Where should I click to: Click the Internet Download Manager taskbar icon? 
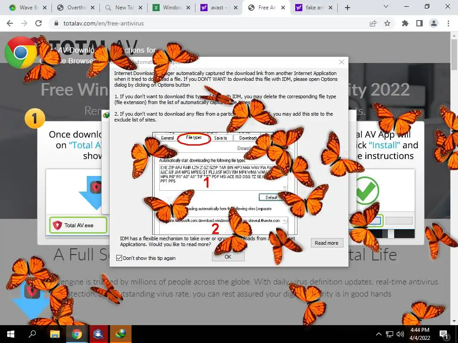[120, 334]
